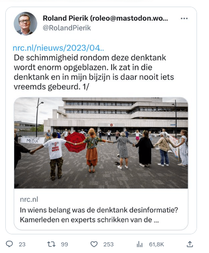Open article headline 'In wiens belang was de denktank'

pos(99,210)
